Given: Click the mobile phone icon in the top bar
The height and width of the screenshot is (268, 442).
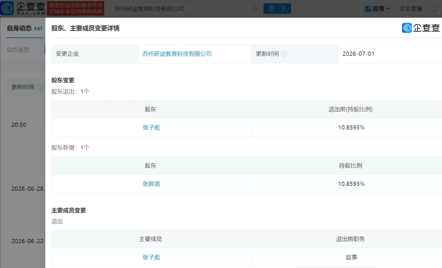Looking at the screenshot, I should pyautogui.click(x=435, y=8).
